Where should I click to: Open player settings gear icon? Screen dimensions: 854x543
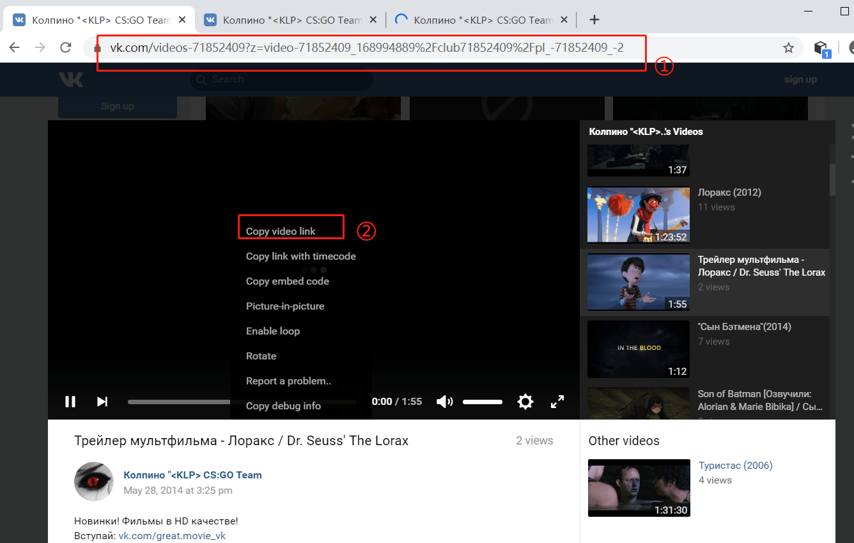point(525,402)
